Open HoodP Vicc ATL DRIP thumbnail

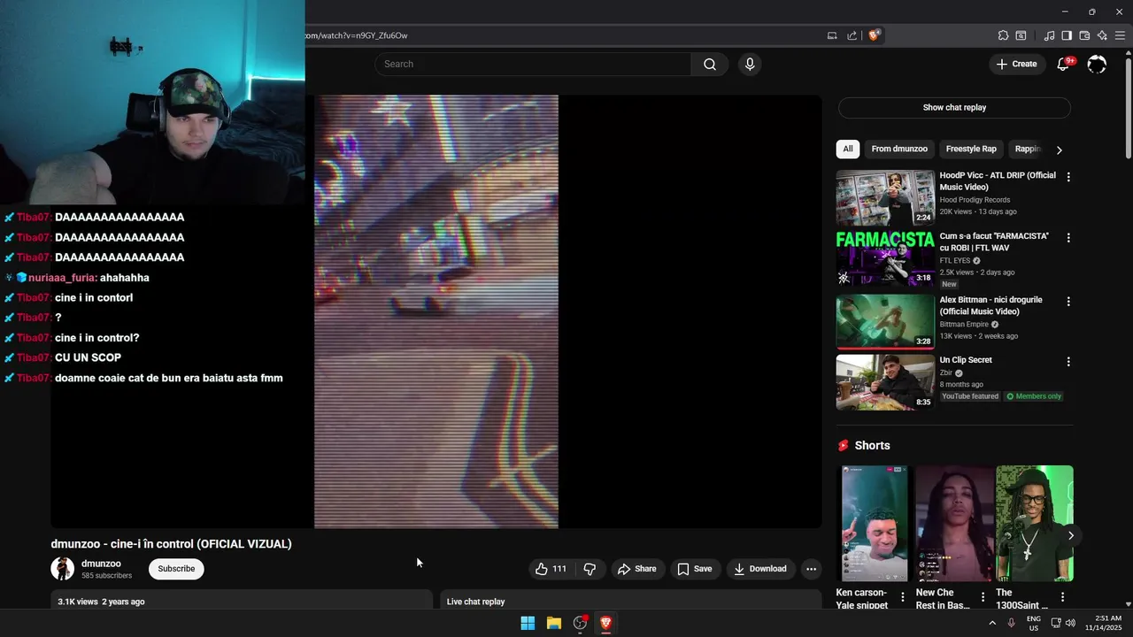pyautogui.click(x=885, y=197)
